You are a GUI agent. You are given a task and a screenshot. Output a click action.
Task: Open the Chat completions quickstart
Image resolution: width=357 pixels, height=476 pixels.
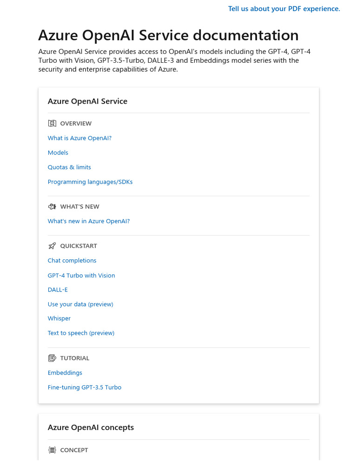pos(72,260)
